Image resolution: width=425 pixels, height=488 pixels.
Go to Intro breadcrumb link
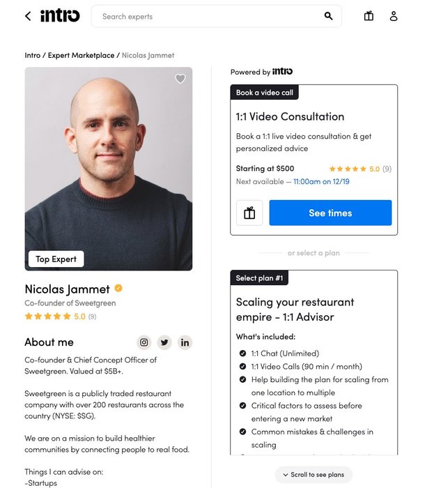pos(32,55)
